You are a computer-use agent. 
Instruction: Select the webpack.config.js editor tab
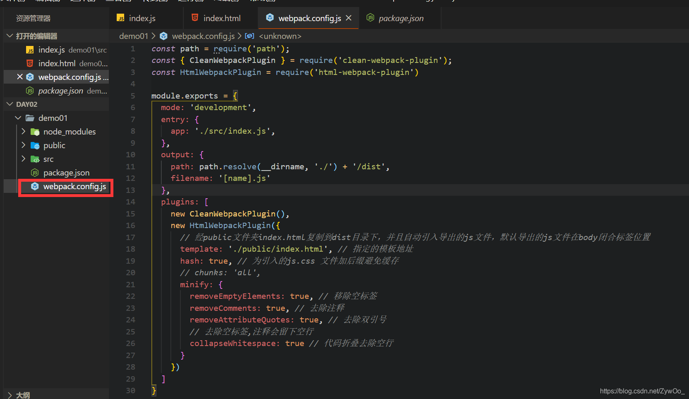click(308, 18)
